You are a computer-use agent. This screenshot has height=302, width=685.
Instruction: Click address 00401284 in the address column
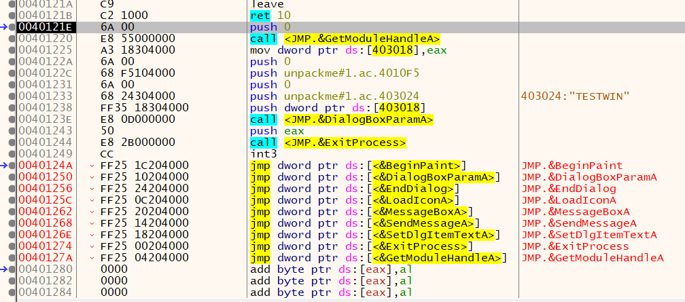pos(46,292)
